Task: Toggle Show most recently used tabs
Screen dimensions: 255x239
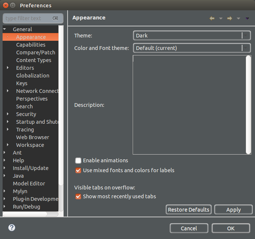Action: coord(78,196)
